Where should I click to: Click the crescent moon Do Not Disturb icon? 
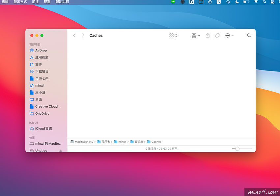point(237,2)
